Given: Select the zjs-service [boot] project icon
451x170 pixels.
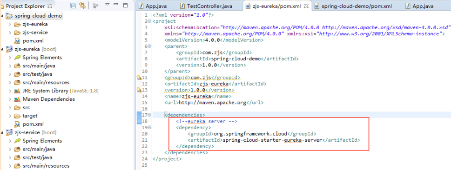Looking at the screenshot, I should pos(9,132).
